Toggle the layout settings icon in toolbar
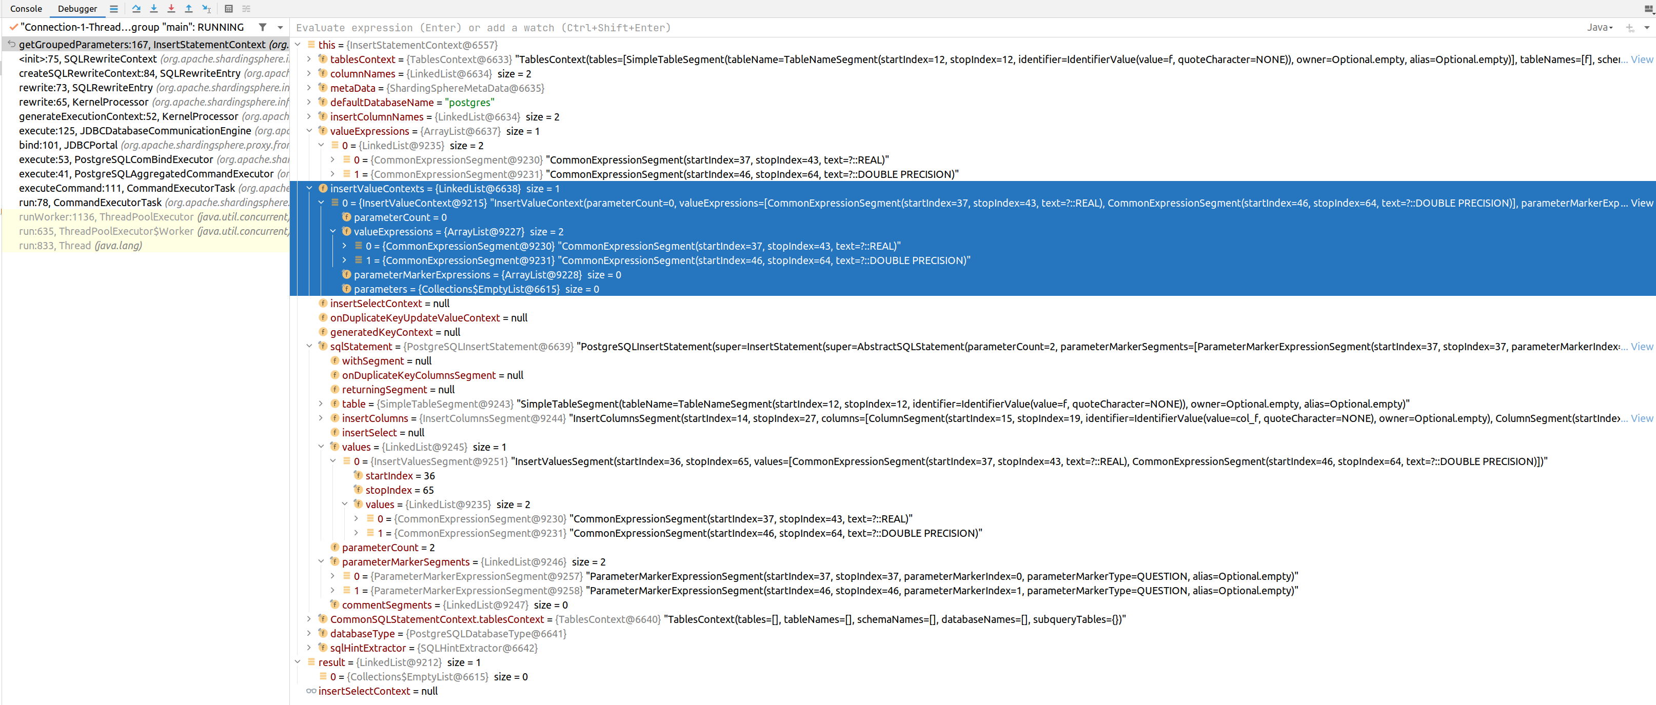1656x705 pixels. click(x=246, y=8)
